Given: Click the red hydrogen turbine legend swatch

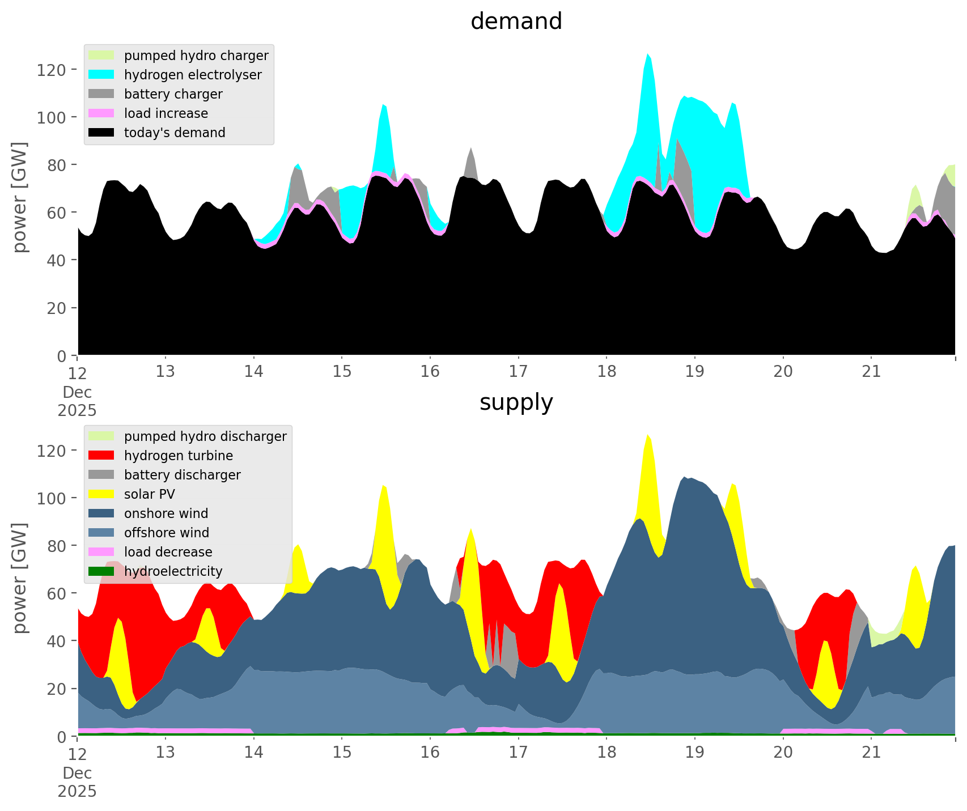Looking at the screenshot, I should 101,456.
